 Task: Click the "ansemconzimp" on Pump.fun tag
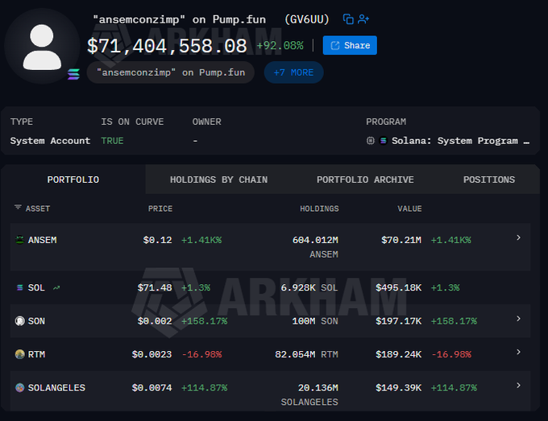click(x=171, y=72)
